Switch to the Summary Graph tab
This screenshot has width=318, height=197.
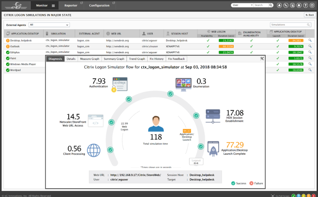114,59
